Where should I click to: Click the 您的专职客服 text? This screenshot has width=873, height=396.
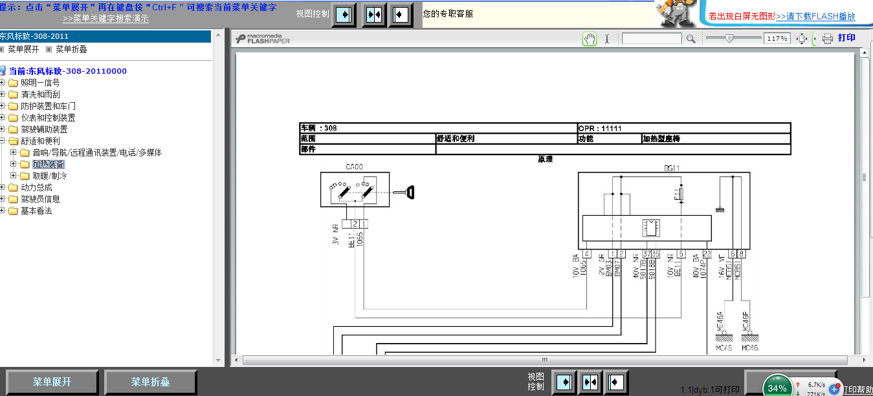[448, 13]
